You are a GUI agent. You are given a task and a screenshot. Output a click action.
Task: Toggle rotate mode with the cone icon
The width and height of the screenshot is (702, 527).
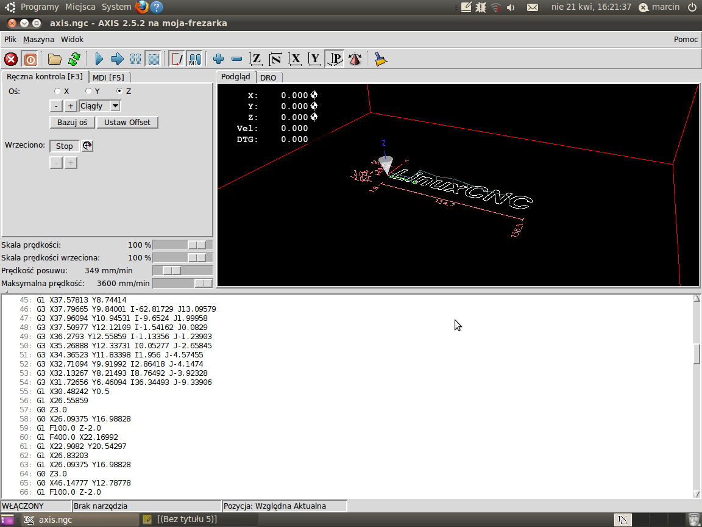(x=355, y=59)
